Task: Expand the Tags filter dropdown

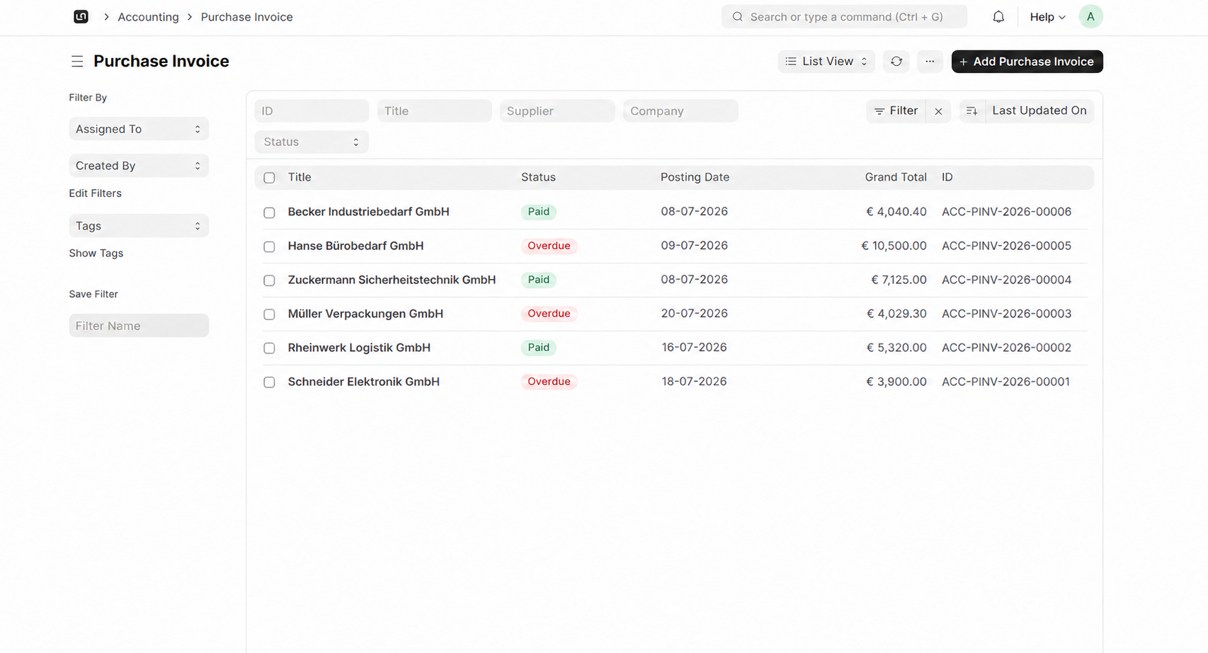Action: point(139,226)
